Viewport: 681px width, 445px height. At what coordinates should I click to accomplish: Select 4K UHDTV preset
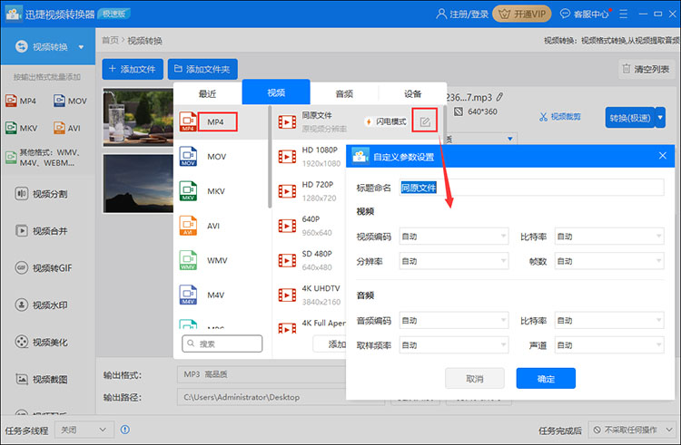point(311,295)
